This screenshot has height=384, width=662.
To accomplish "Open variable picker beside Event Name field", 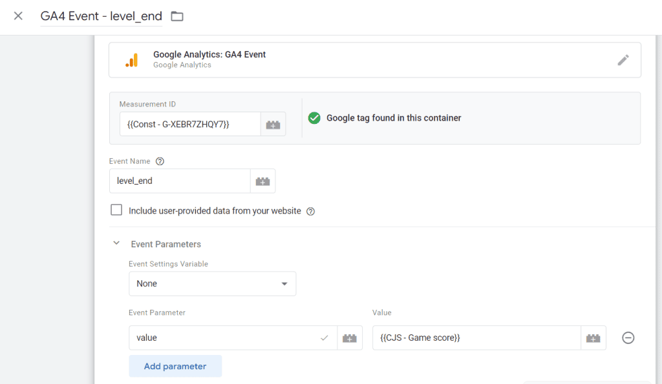I will (262, 181).
